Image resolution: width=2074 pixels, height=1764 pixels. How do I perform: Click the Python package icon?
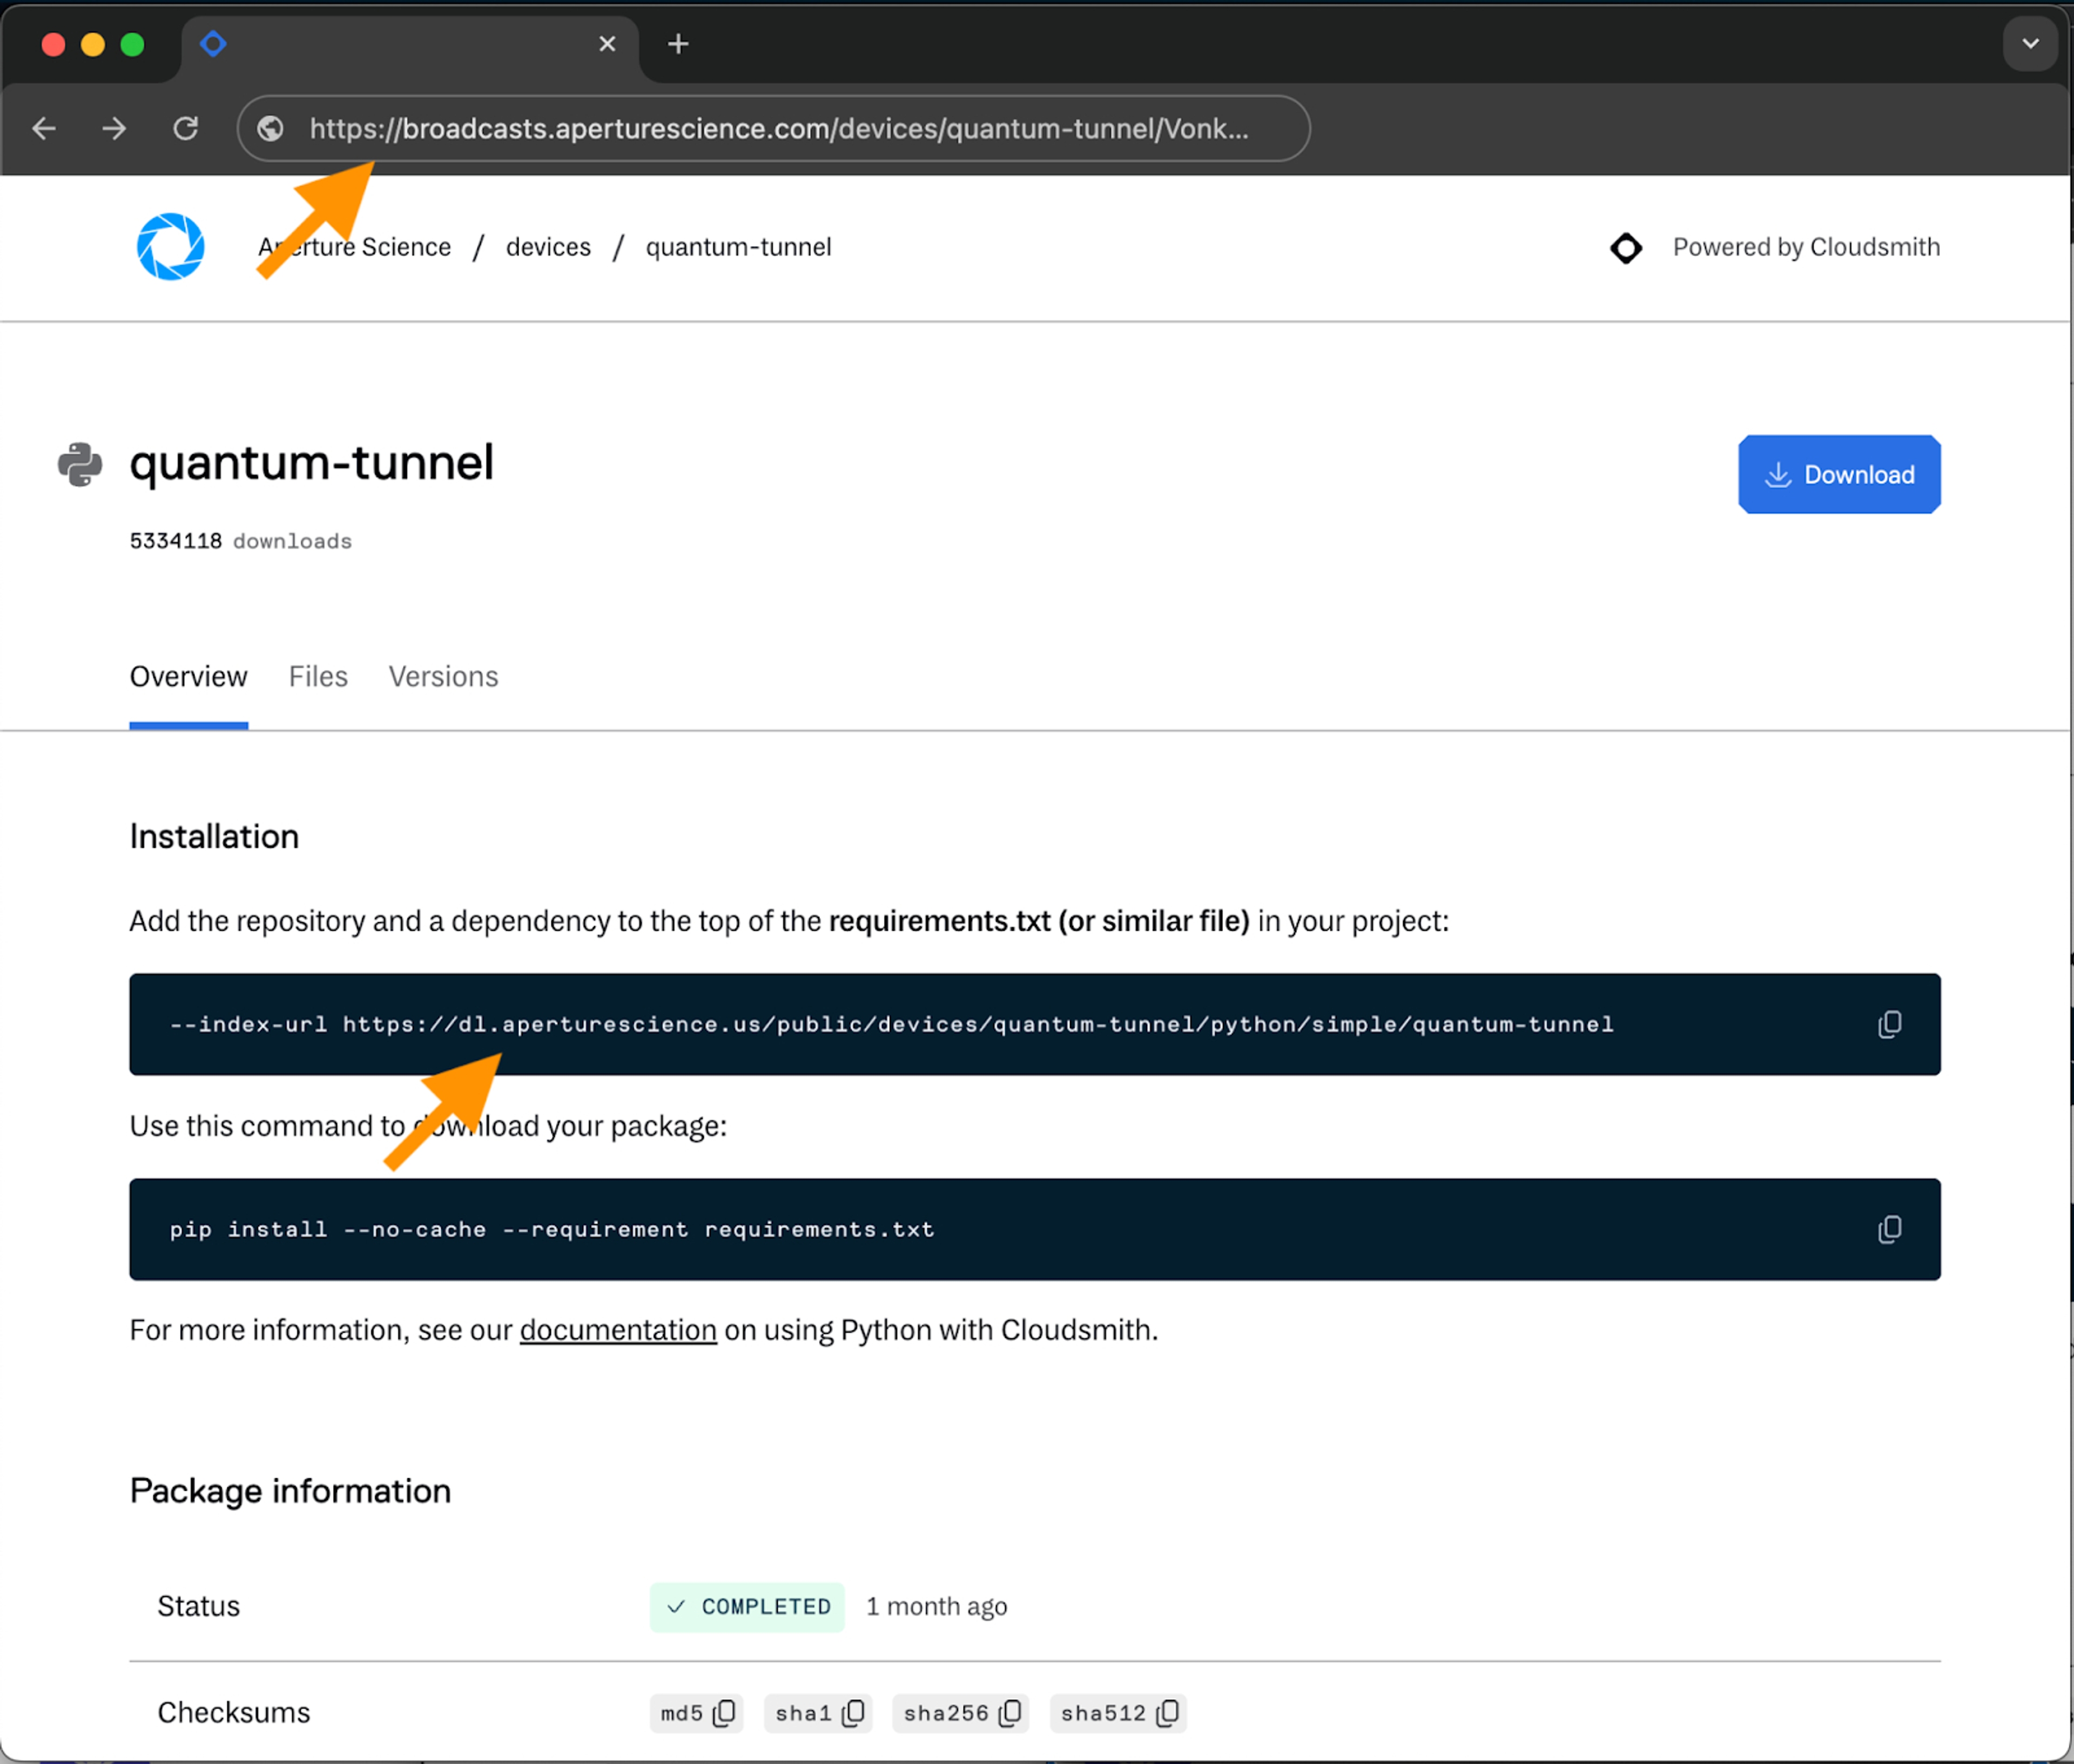tap(80, 465)
